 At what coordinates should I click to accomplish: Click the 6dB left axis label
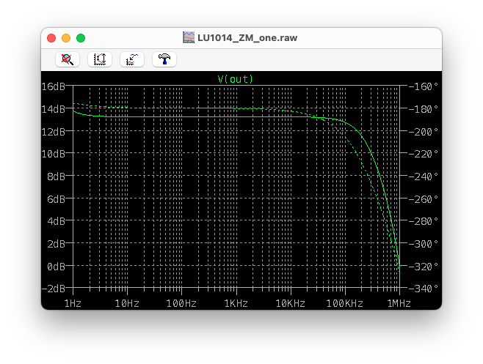click(56, 199)
